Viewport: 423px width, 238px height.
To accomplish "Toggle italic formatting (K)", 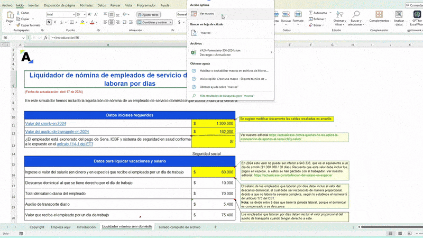I will coord(56,22).
